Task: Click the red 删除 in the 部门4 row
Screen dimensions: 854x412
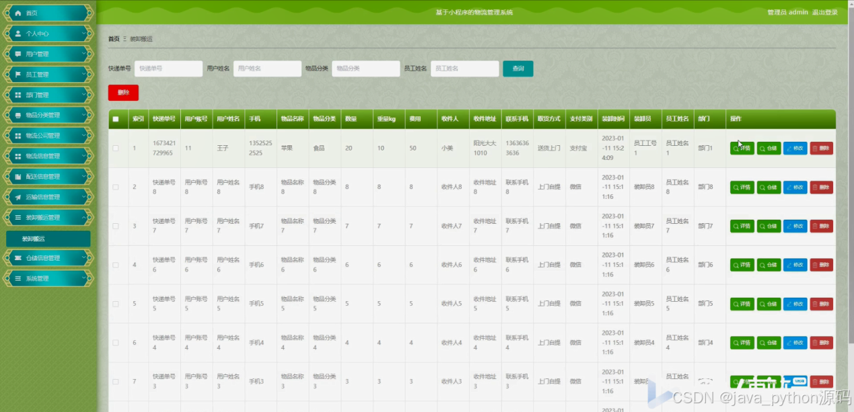Action: pos(821,343)
